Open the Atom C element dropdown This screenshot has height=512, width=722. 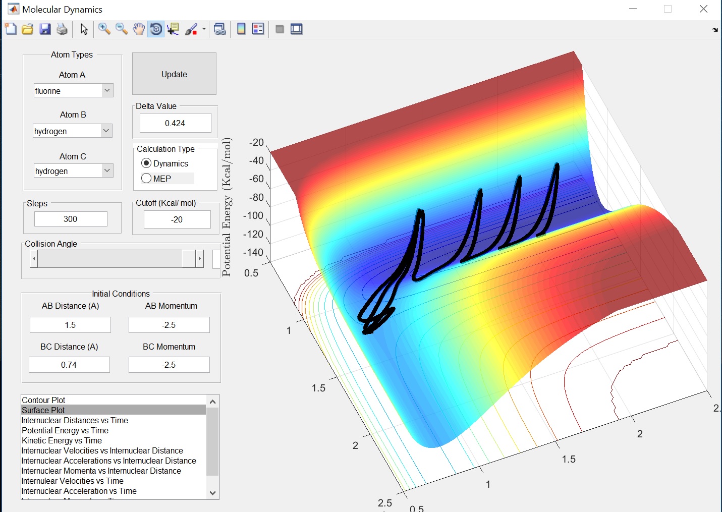pyautogui.click(x=74, y=171)
